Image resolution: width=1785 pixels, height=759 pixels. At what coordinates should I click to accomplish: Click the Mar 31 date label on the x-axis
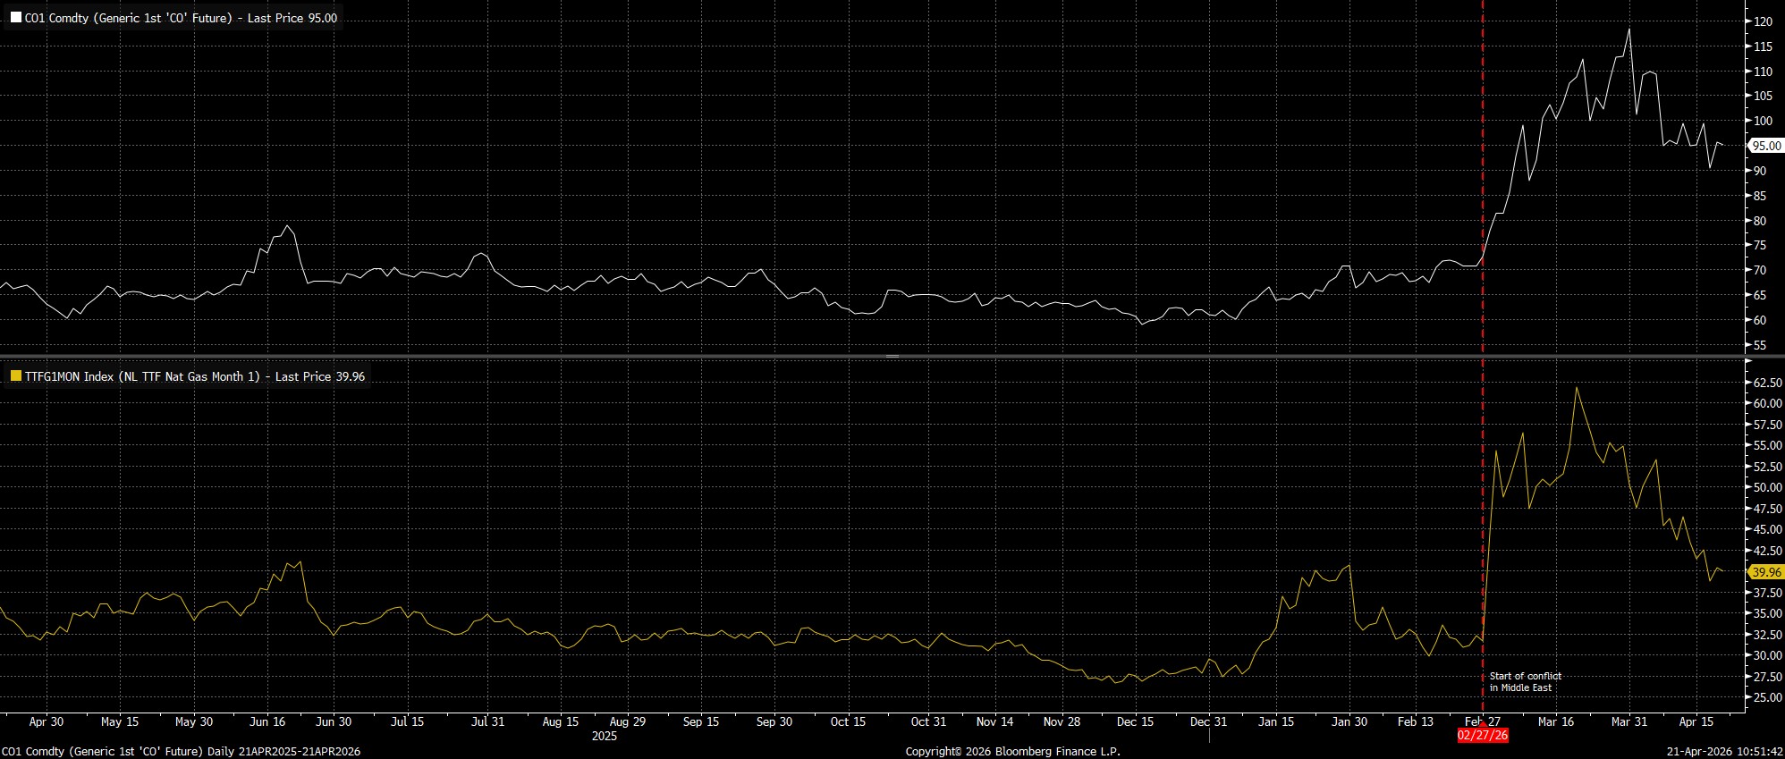pos(1628,721)
